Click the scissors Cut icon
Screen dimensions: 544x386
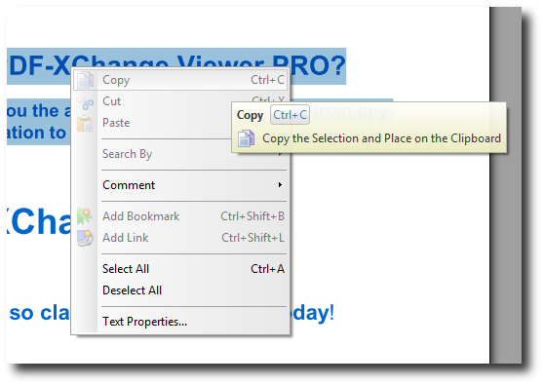tap(85, 102)
